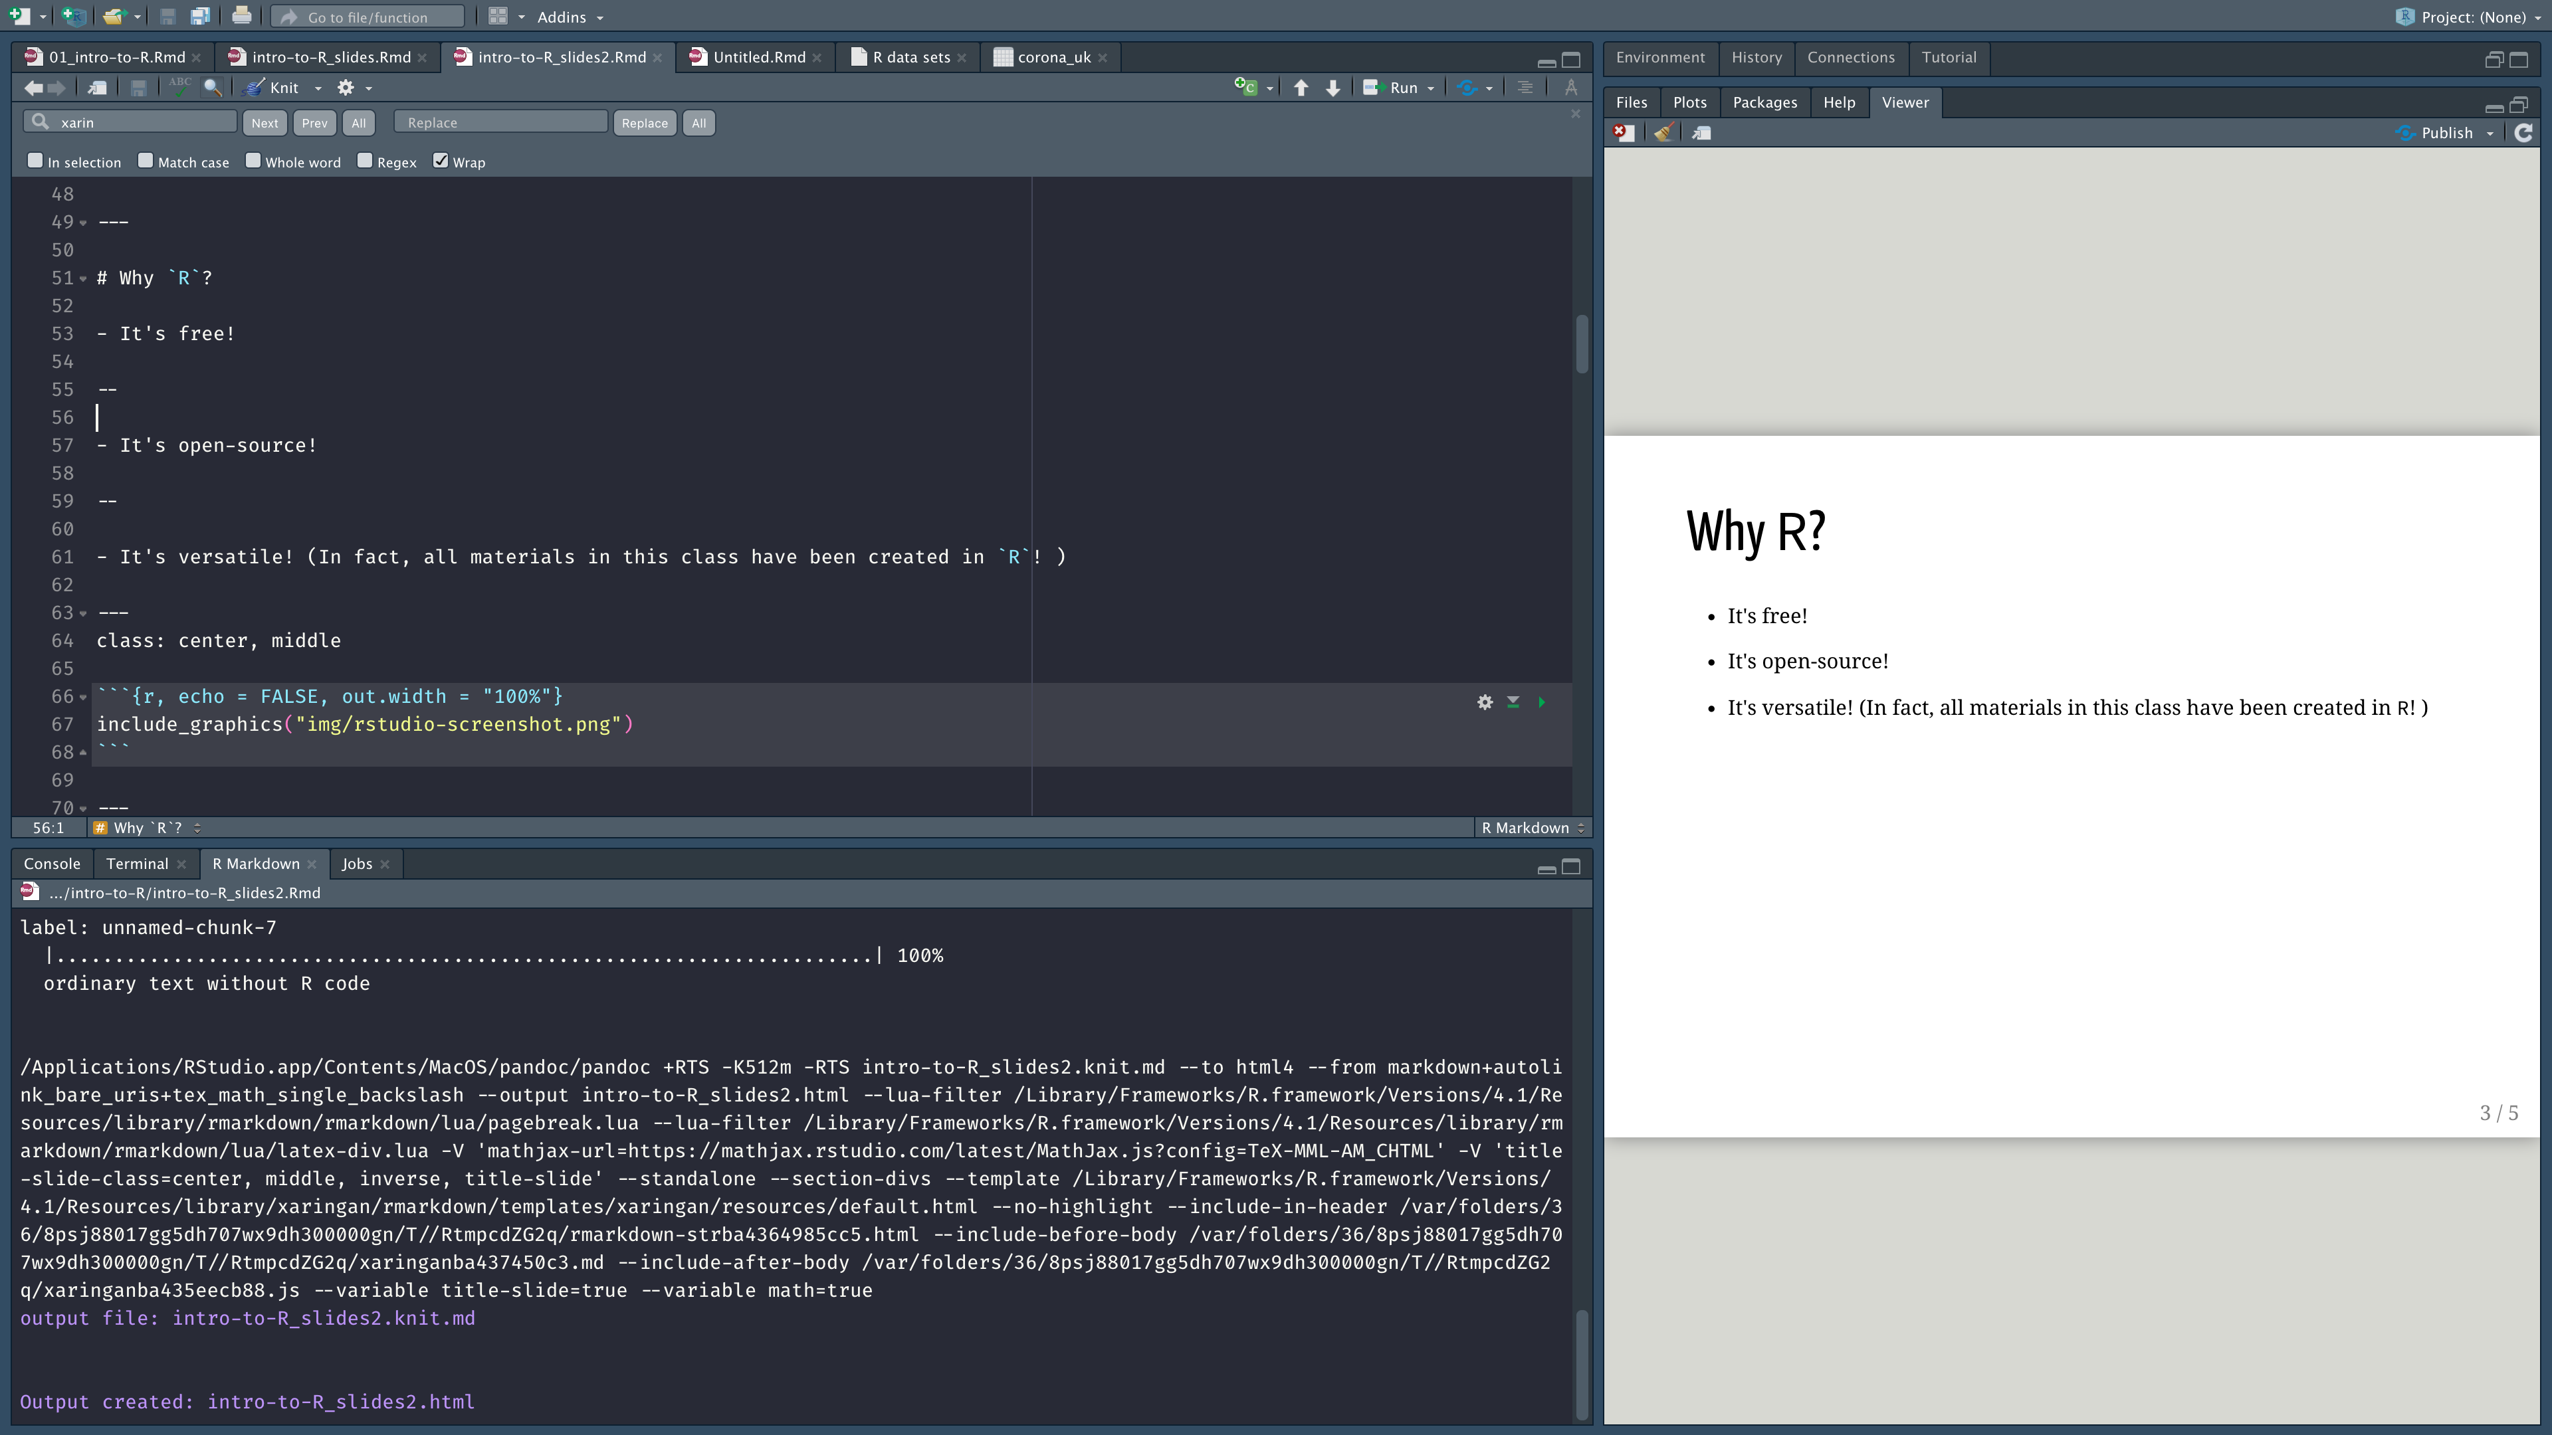2552x1435 pixels.
Task: Expand the Run dropdown arrow
Action: click(1431, 88)
